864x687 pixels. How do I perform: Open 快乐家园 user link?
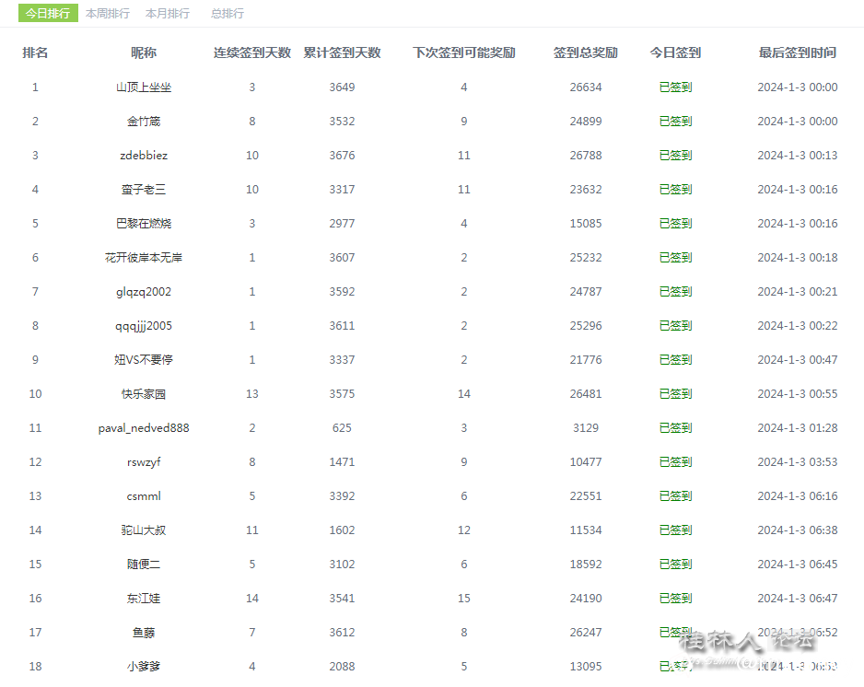pyautogui.click(x=143, y=393)
